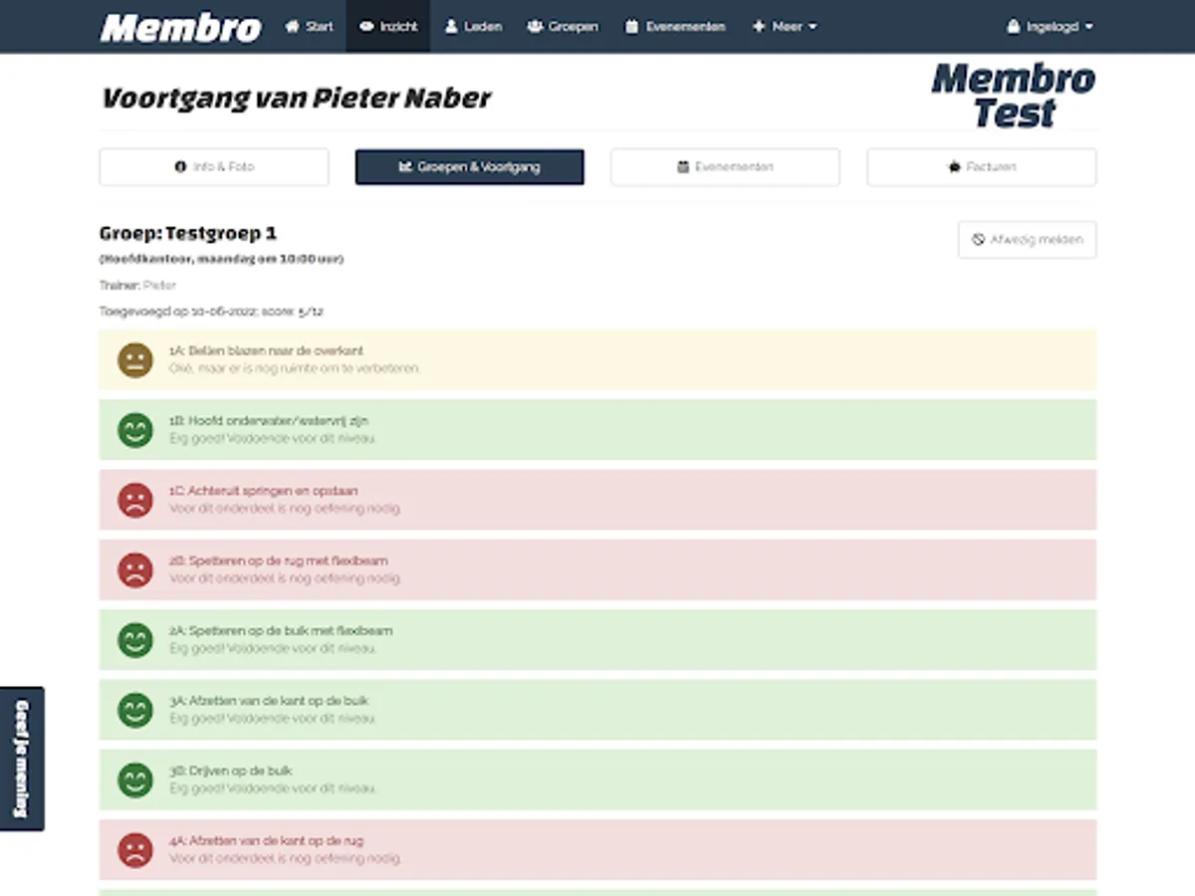Open the Start menu item
The height and width of the screenshot is (896, 1195).
(309, 27)
